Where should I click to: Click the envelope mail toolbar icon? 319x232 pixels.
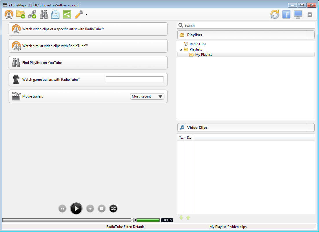point(55,14)
